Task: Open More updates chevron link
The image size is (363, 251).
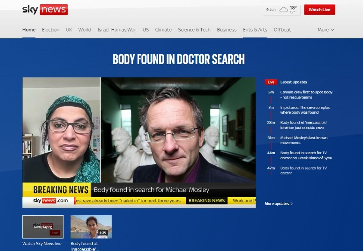Action: 279,204
